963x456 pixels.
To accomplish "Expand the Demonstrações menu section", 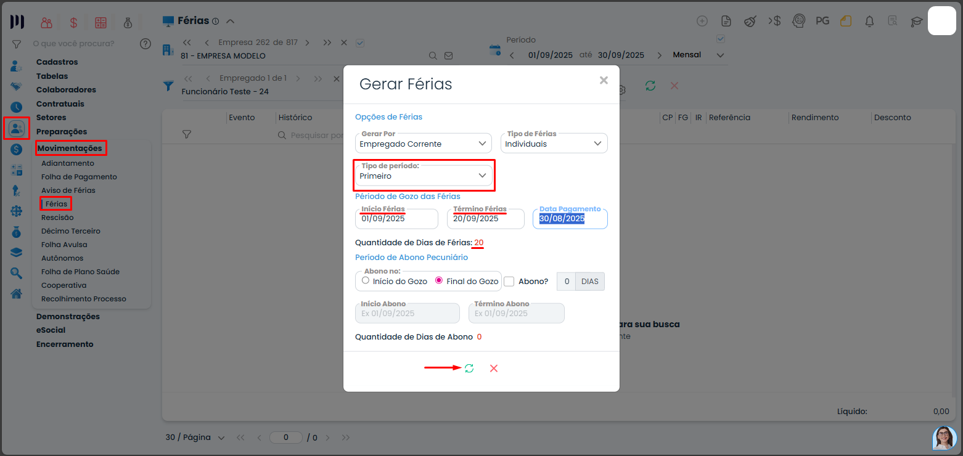I will [68, 316].
